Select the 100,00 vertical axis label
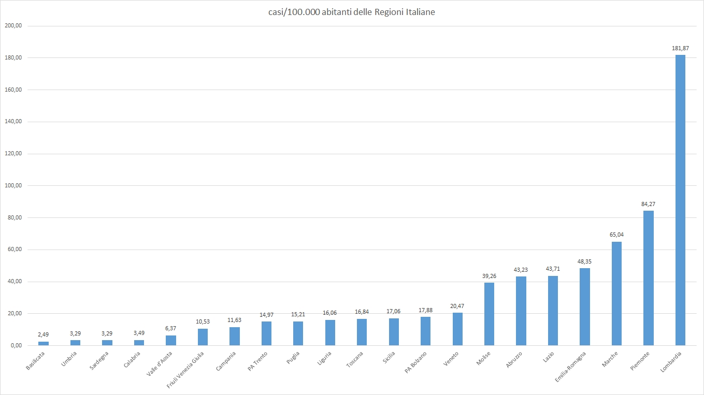 coord(12,185)
